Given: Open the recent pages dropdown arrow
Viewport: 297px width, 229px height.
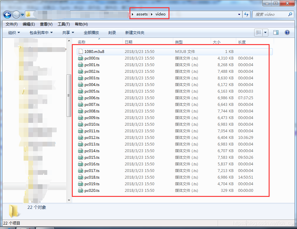Looking at the screenshot, I should [x=22, y=14].
